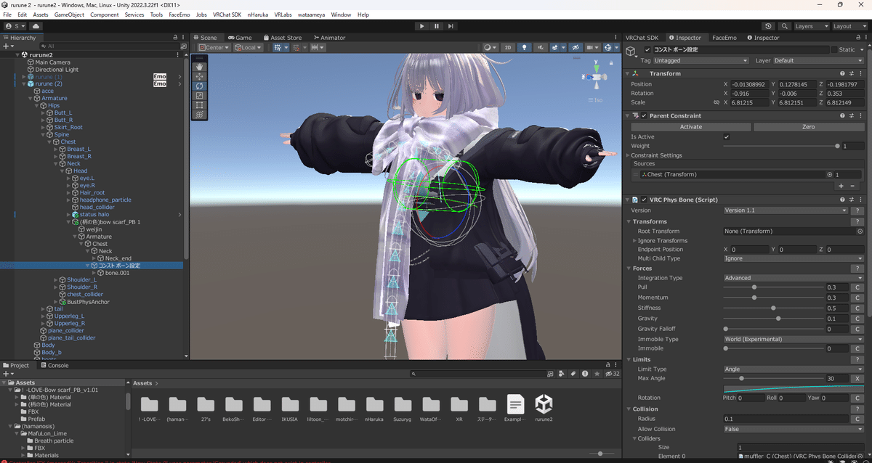Select the Hand tool in the Scene toolbar
The width and height of the screenshot is (872, 463).
coord(200,66)
